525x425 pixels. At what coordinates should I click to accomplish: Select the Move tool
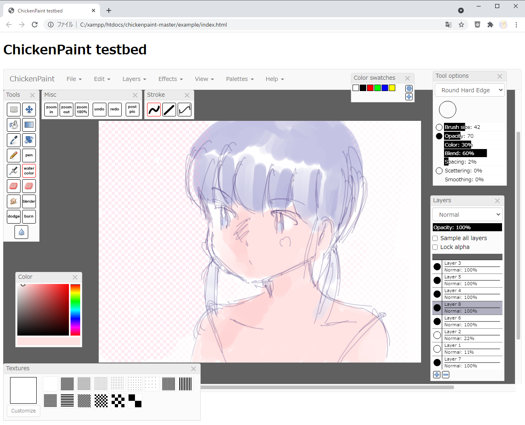(29, 110)
